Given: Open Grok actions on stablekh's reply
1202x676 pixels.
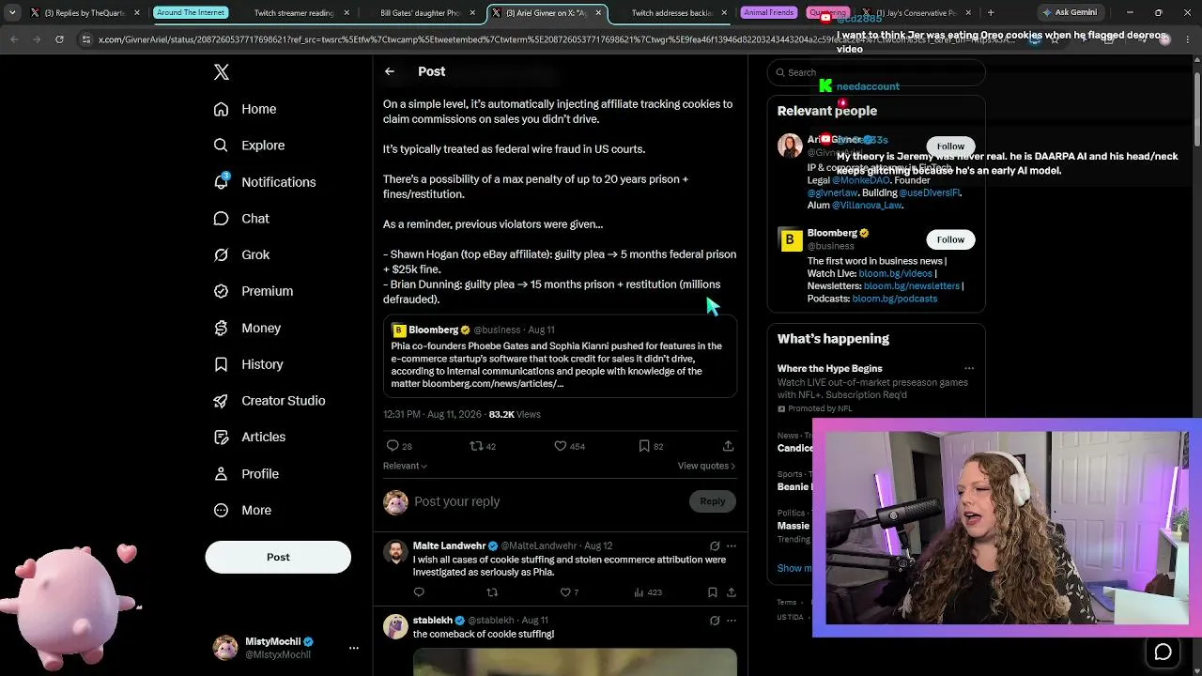Looking at the screenshot, I should [x=715, y=621].
